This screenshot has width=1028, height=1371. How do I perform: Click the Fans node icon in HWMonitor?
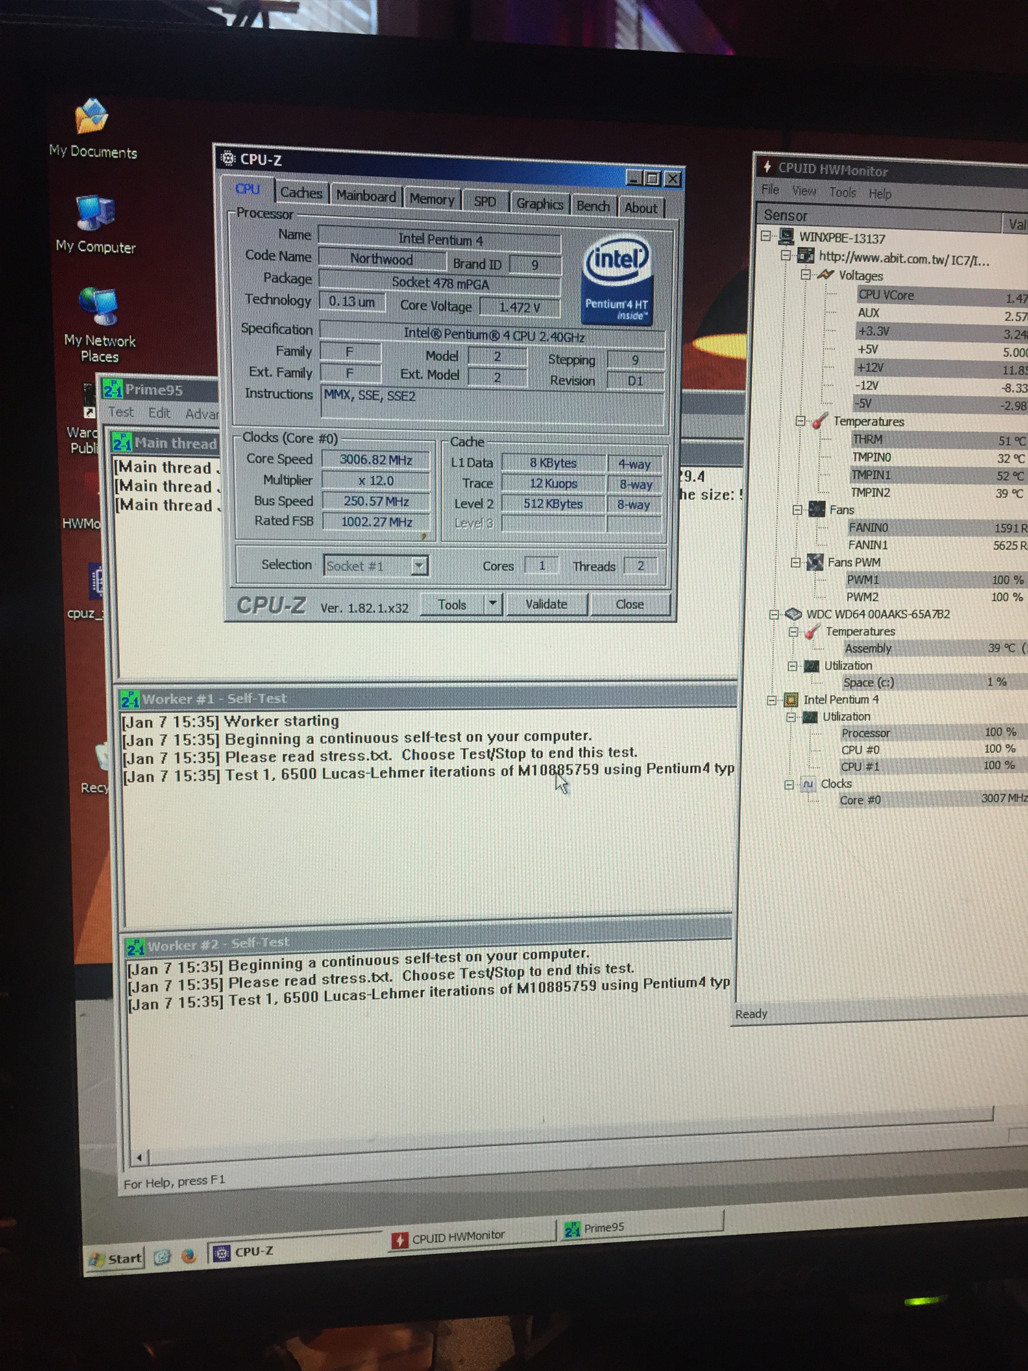[x=816, y=509]
